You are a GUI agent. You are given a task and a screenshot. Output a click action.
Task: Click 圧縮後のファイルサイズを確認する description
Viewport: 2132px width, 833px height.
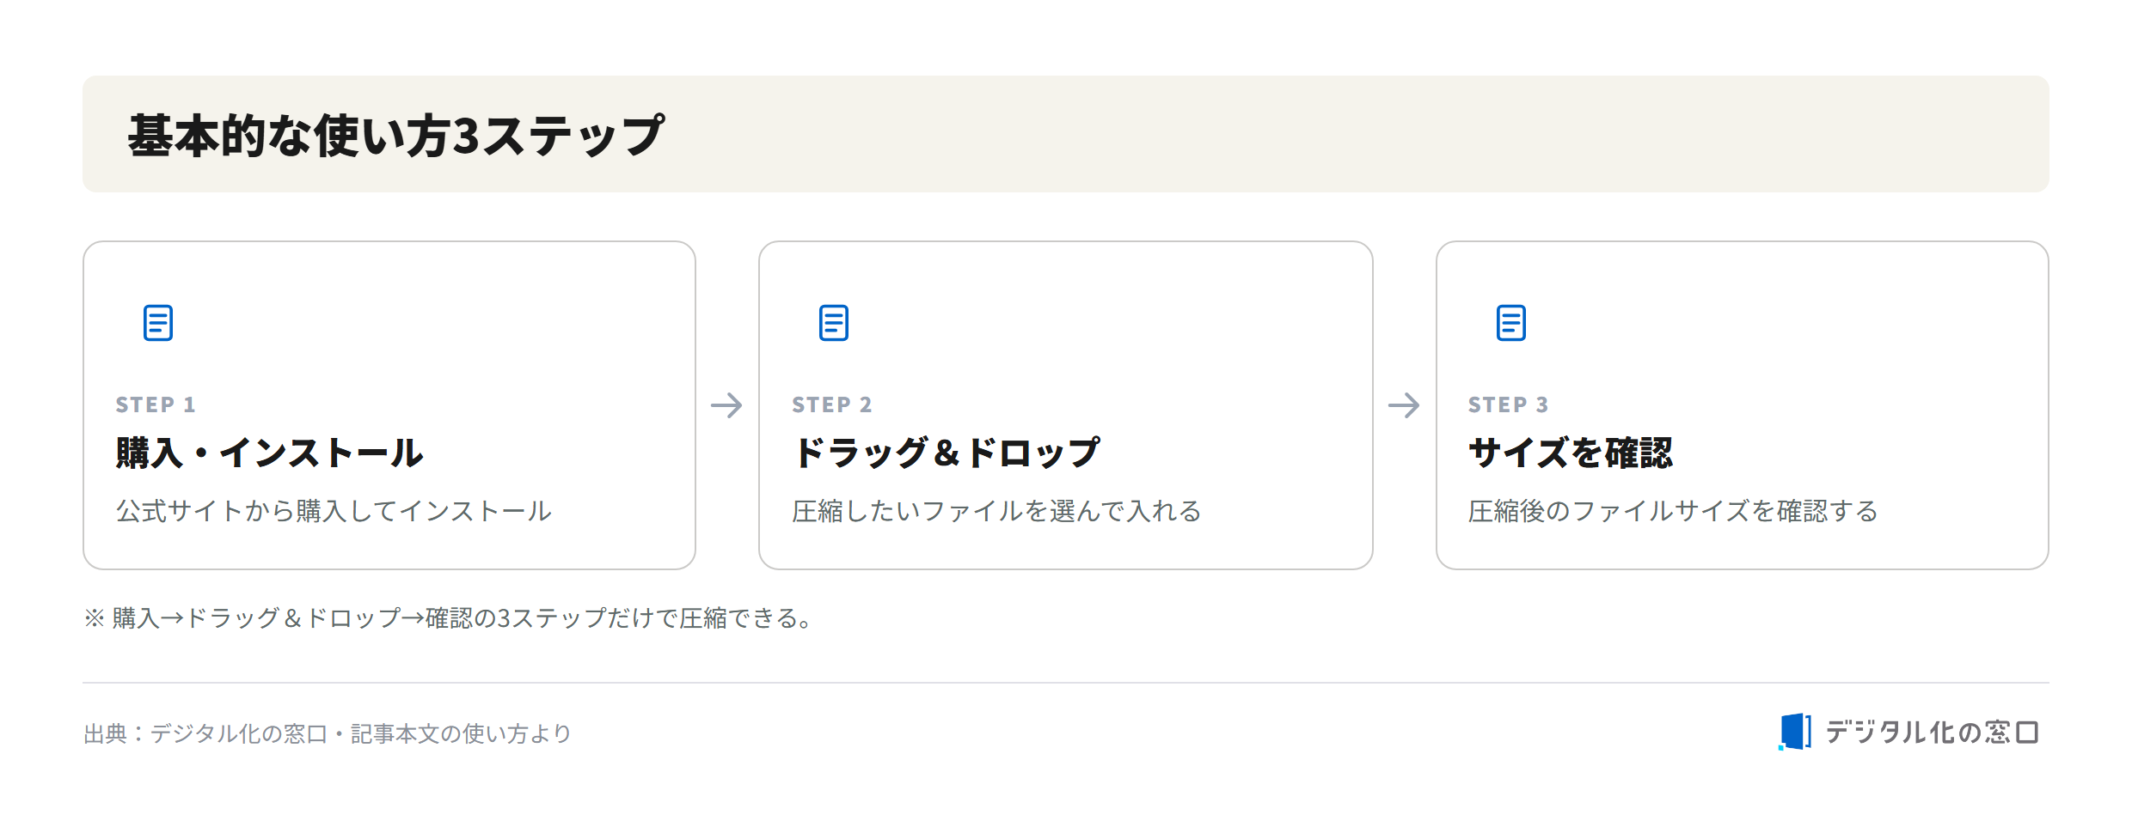pyautogui.click(x=1673, y=511)
